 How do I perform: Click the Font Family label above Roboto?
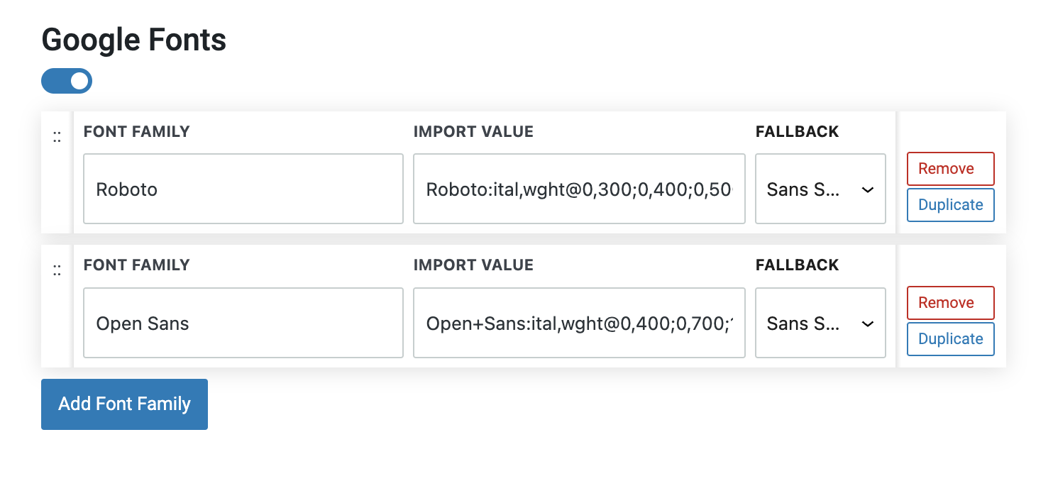tap(137, 132)
